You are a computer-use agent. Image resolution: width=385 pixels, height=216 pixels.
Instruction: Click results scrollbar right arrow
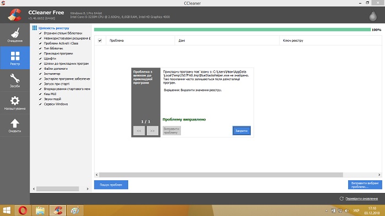coord(379,175)
